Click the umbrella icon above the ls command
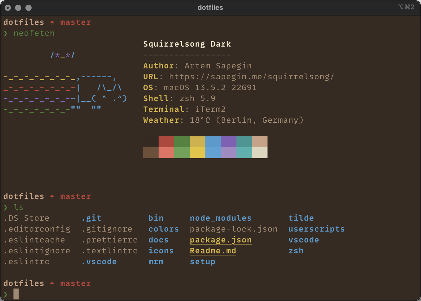The width and height of the screenshot is (421, 301). pyautogui.click(x=52, y=197)
